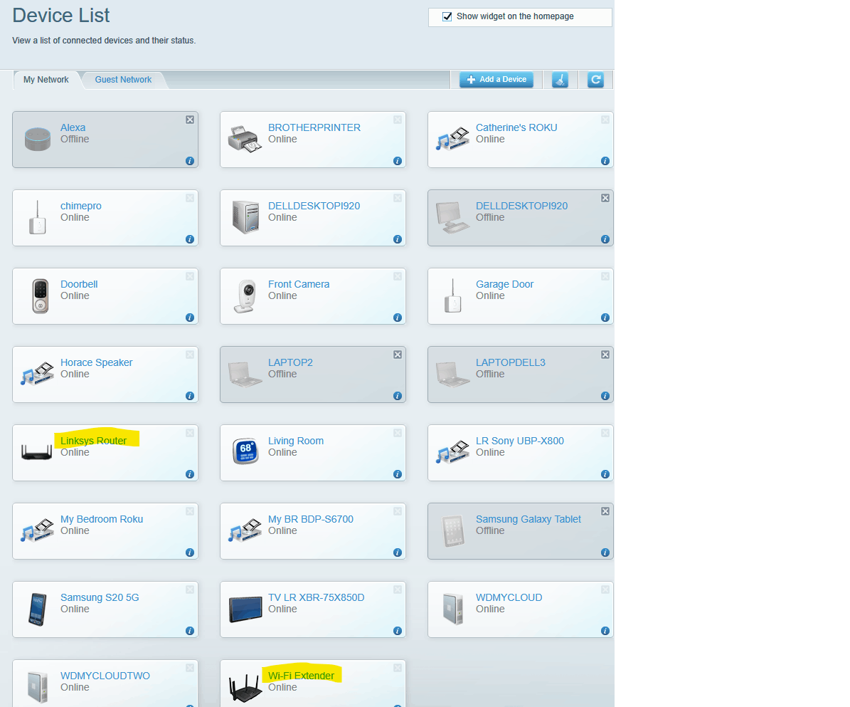The width and height of the screenshot is (850, 707).
Task: Open the Linksys Router device name
Action: point(93,441)
